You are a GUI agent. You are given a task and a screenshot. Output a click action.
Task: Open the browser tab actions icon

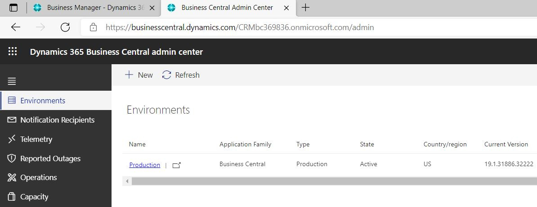[13, 8]
